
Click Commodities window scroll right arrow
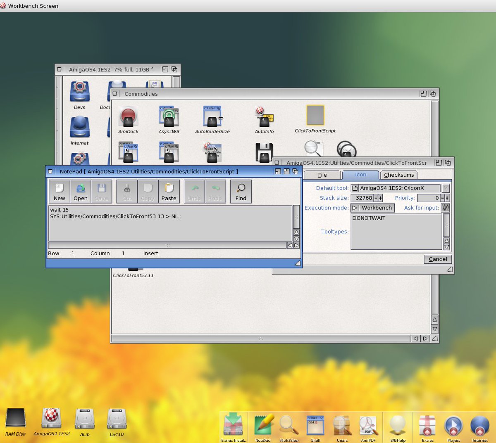tap(425, 339)
